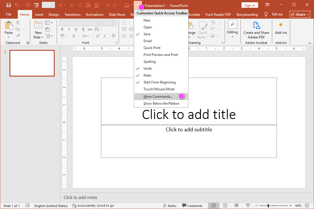Apply bold formatting

(62, 29)
